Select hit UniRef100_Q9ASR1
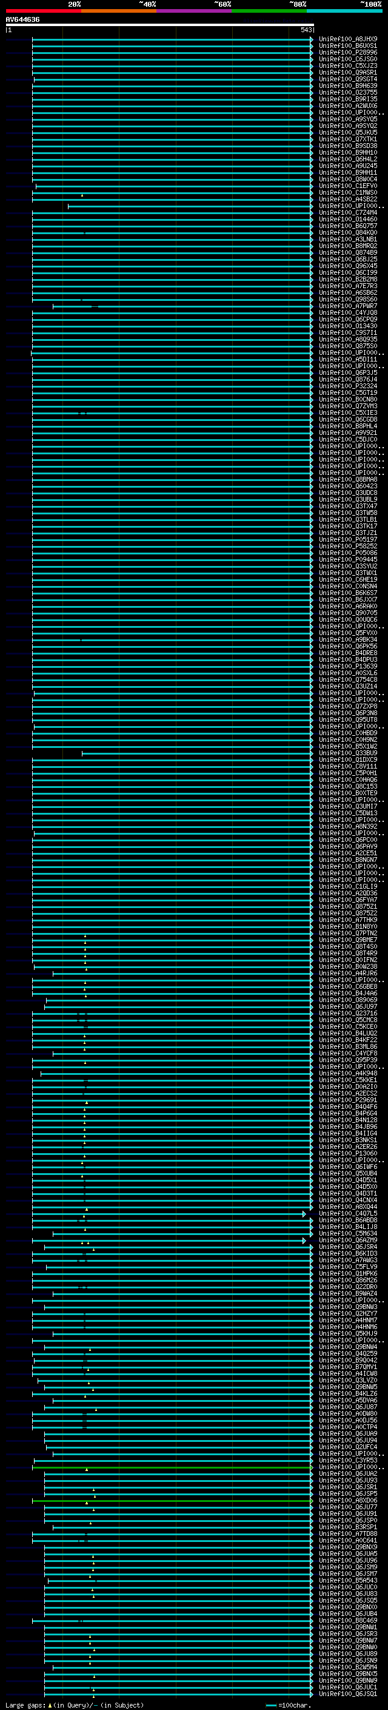 coord(348,72)
